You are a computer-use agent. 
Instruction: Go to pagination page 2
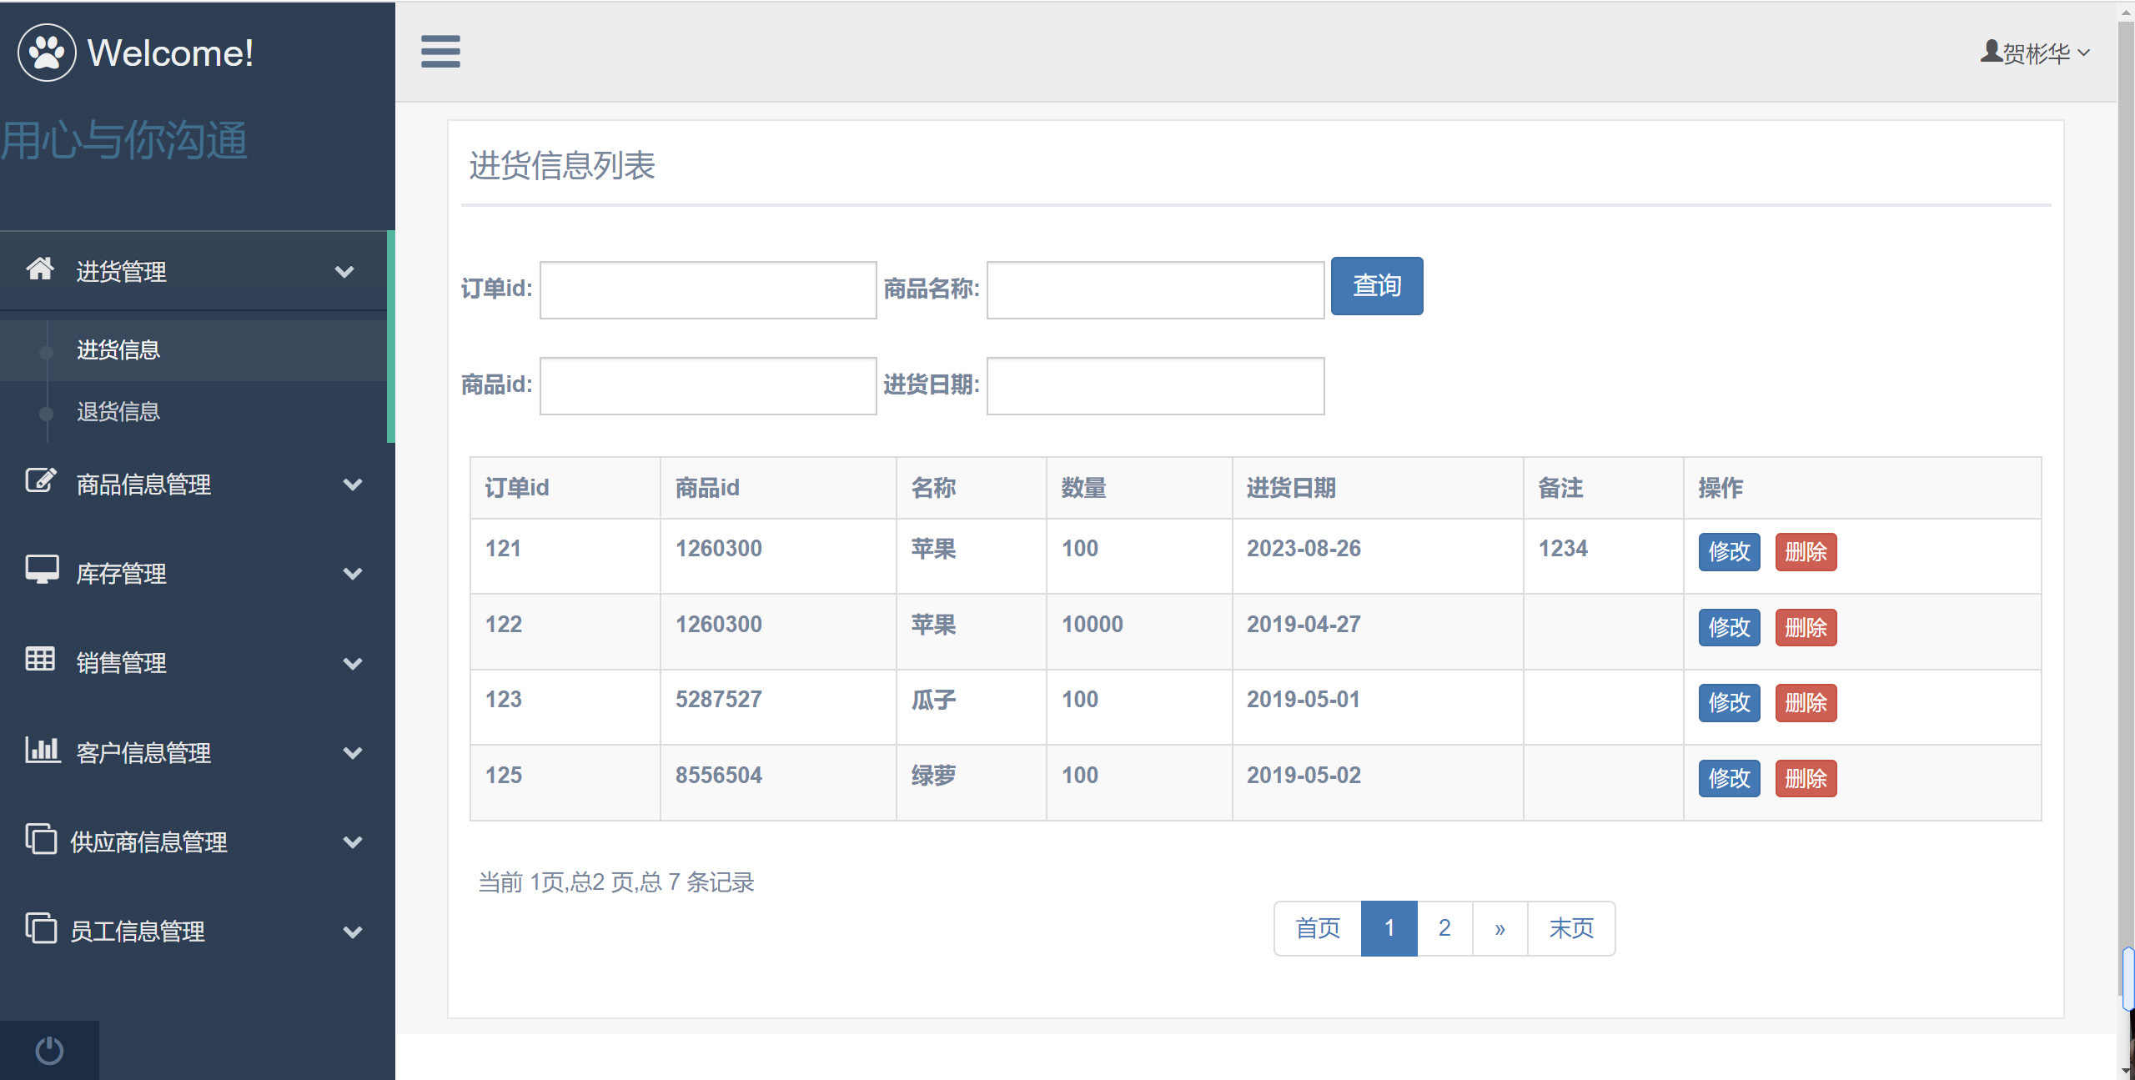tap(1445, 928)
